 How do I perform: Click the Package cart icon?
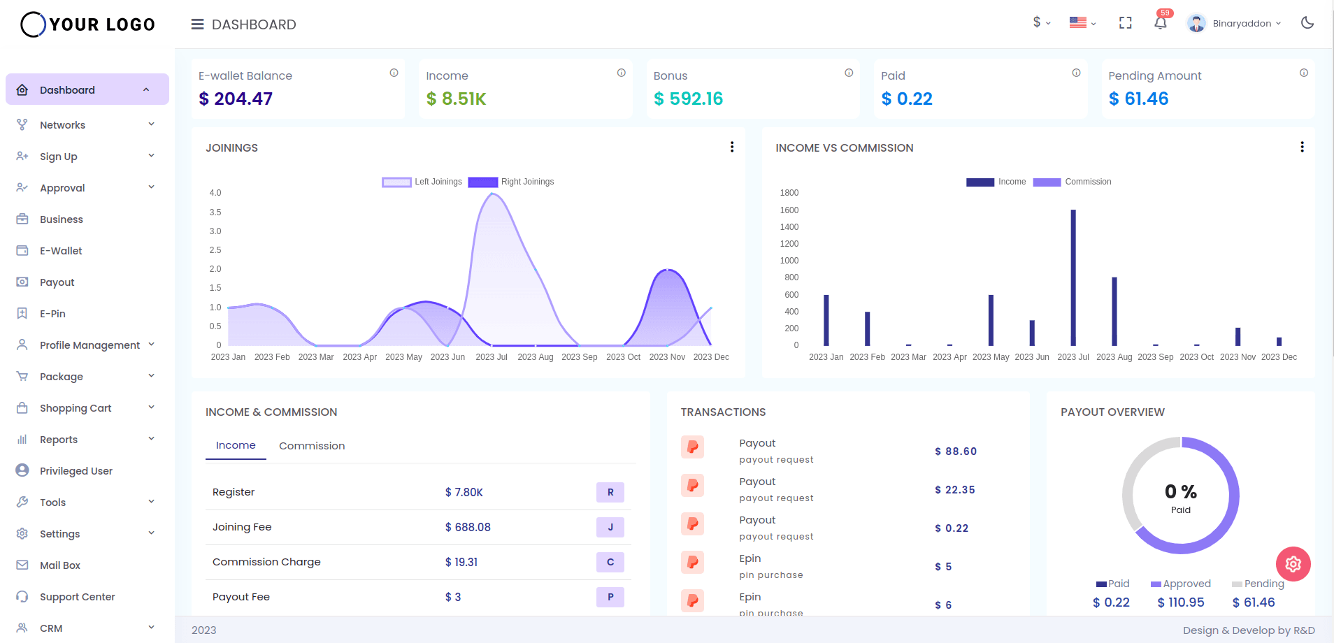point(22,376)
